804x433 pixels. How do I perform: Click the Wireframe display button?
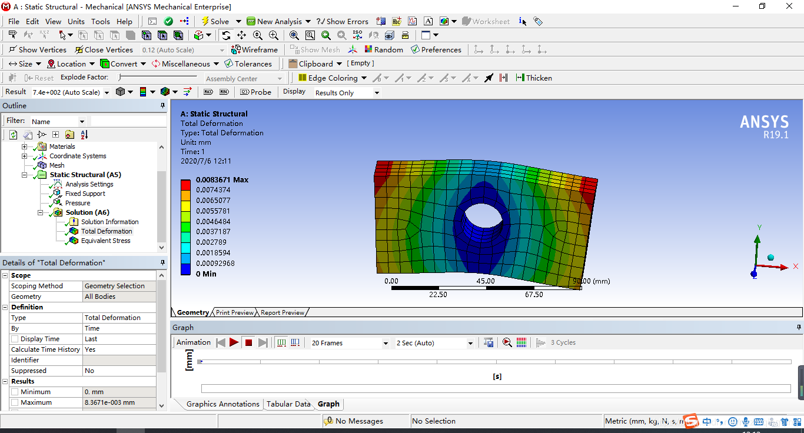click(254, 49)
